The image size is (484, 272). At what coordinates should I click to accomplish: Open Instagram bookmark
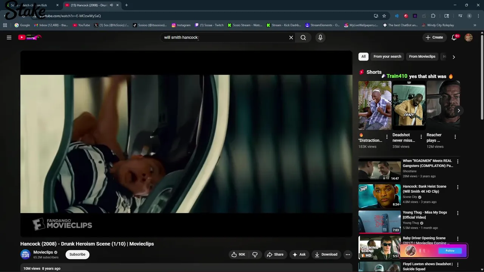pyautogui.click(x=181, y=25)
